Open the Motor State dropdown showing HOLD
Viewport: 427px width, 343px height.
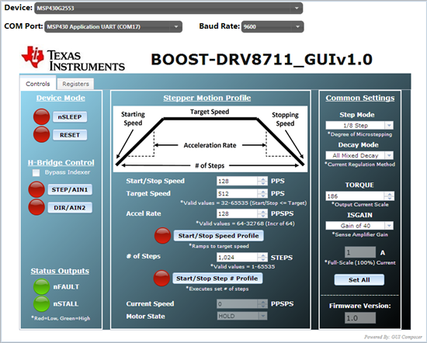[x=241, y=316]
